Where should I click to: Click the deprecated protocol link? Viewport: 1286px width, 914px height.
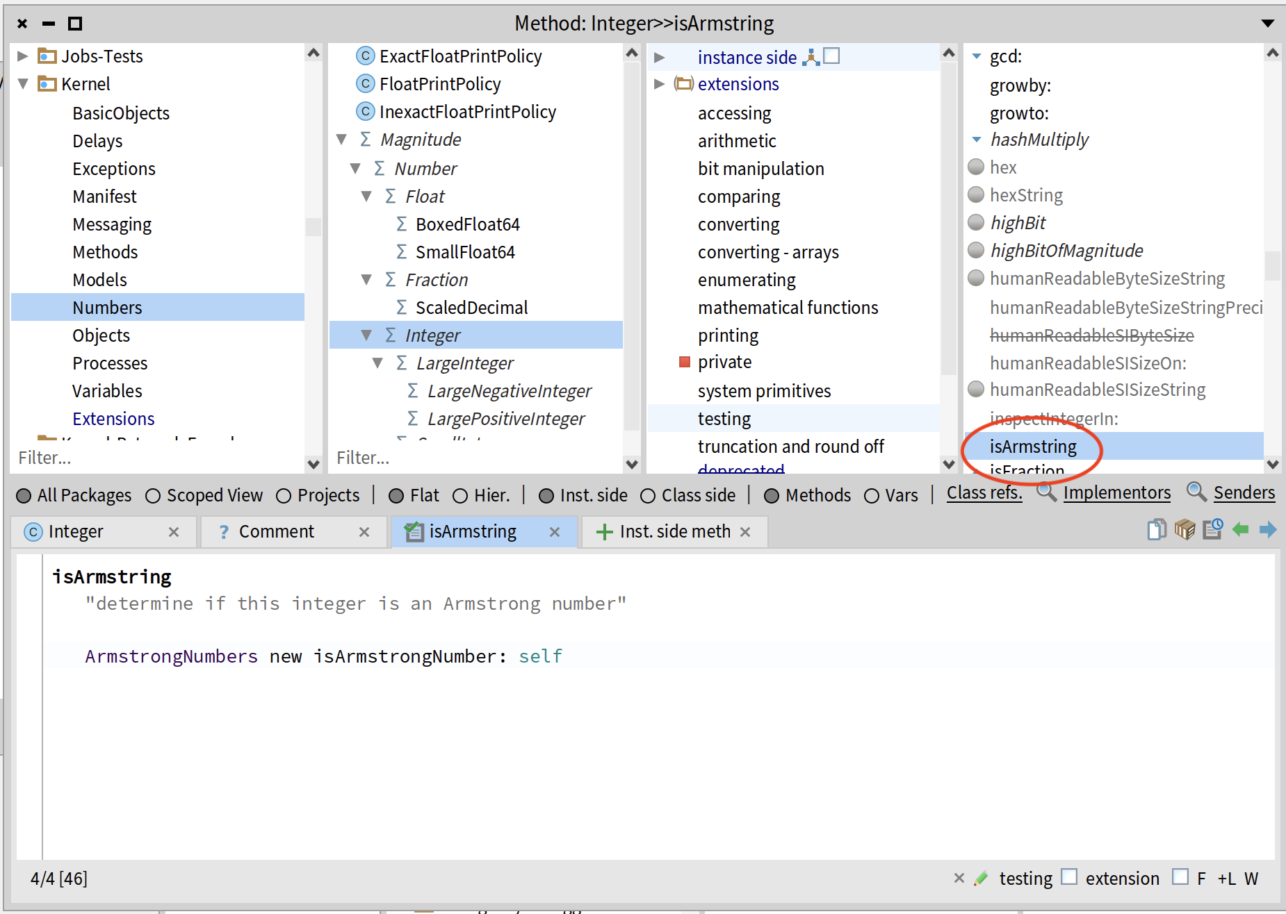(x=741, y=470)
